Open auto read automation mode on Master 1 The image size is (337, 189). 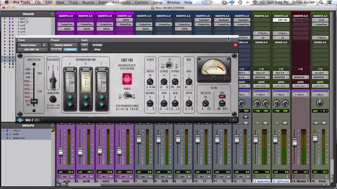pyautogui.click(x=300, y=86)
